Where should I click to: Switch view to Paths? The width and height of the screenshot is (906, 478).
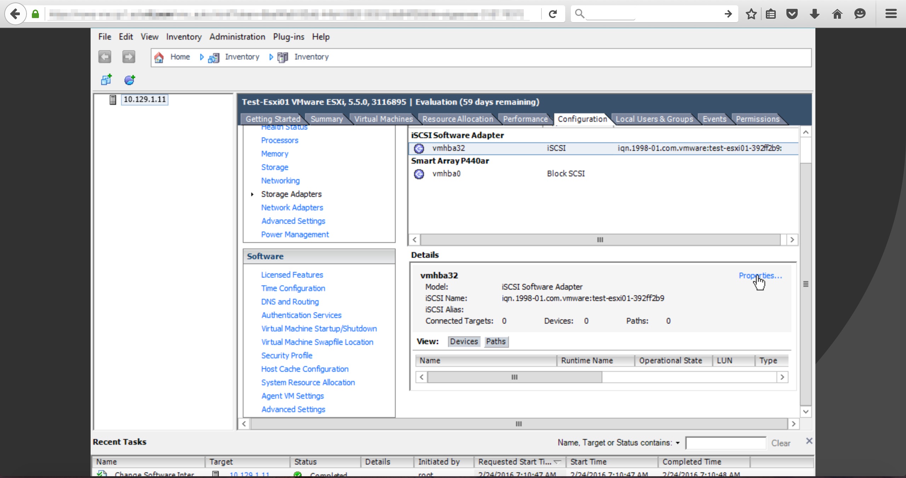point(495,341)
